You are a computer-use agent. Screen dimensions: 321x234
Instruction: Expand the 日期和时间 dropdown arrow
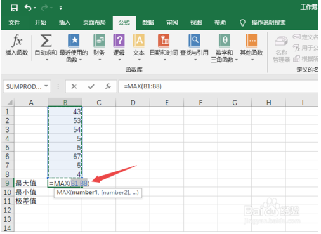click(165, 60)
